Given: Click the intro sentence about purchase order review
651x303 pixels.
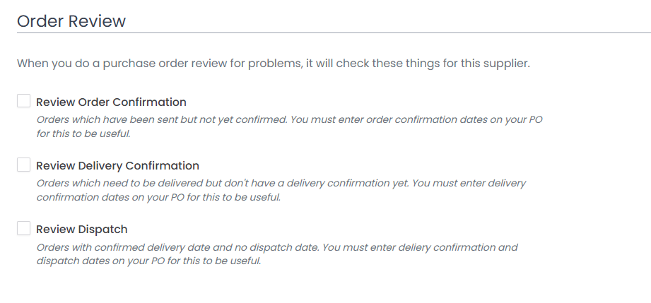Looking at the screenshot, I should click(x=273, y=64).
